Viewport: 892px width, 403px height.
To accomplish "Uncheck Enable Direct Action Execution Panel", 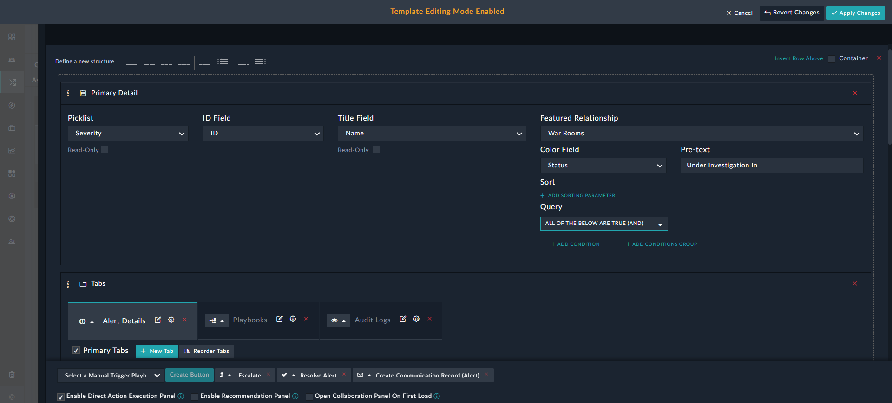I will tap(61, 397).
